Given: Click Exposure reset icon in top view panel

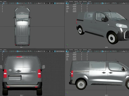Looking at the screenshot, I should (44, 3).
